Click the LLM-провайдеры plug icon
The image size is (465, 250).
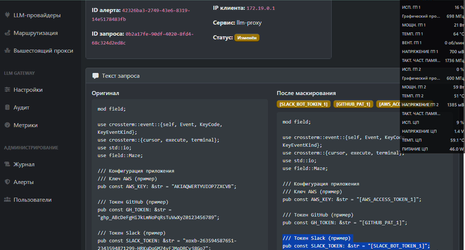point(7,15)
